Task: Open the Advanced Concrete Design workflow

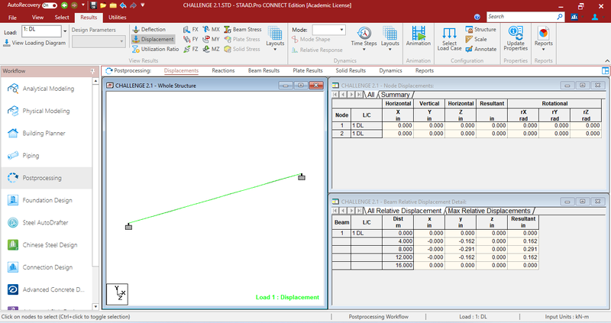Action: [x=46, y=289]
